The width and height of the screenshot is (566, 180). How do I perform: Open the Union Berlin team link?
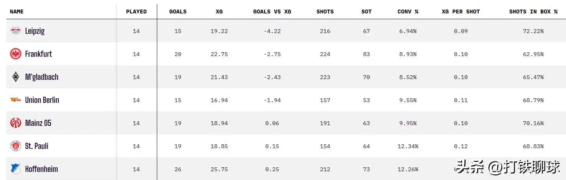tap(42, 100)
